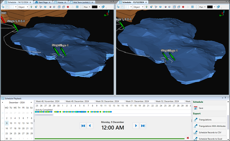Screen dimensions: 230x141
Task: Click the fit-to-extents icon in right view toolbar
Action: tap(197, 7)
